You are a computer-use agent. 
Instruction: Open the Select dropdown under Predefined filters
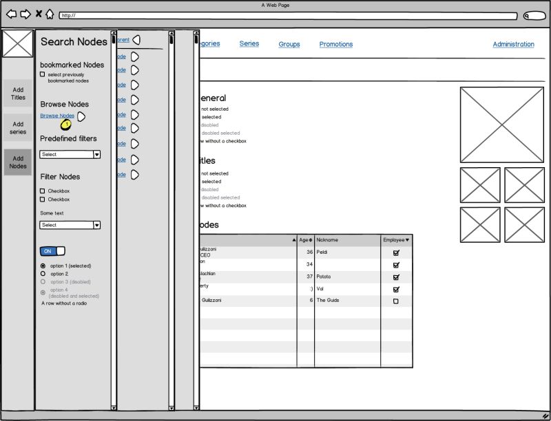(x=70, y=154)
